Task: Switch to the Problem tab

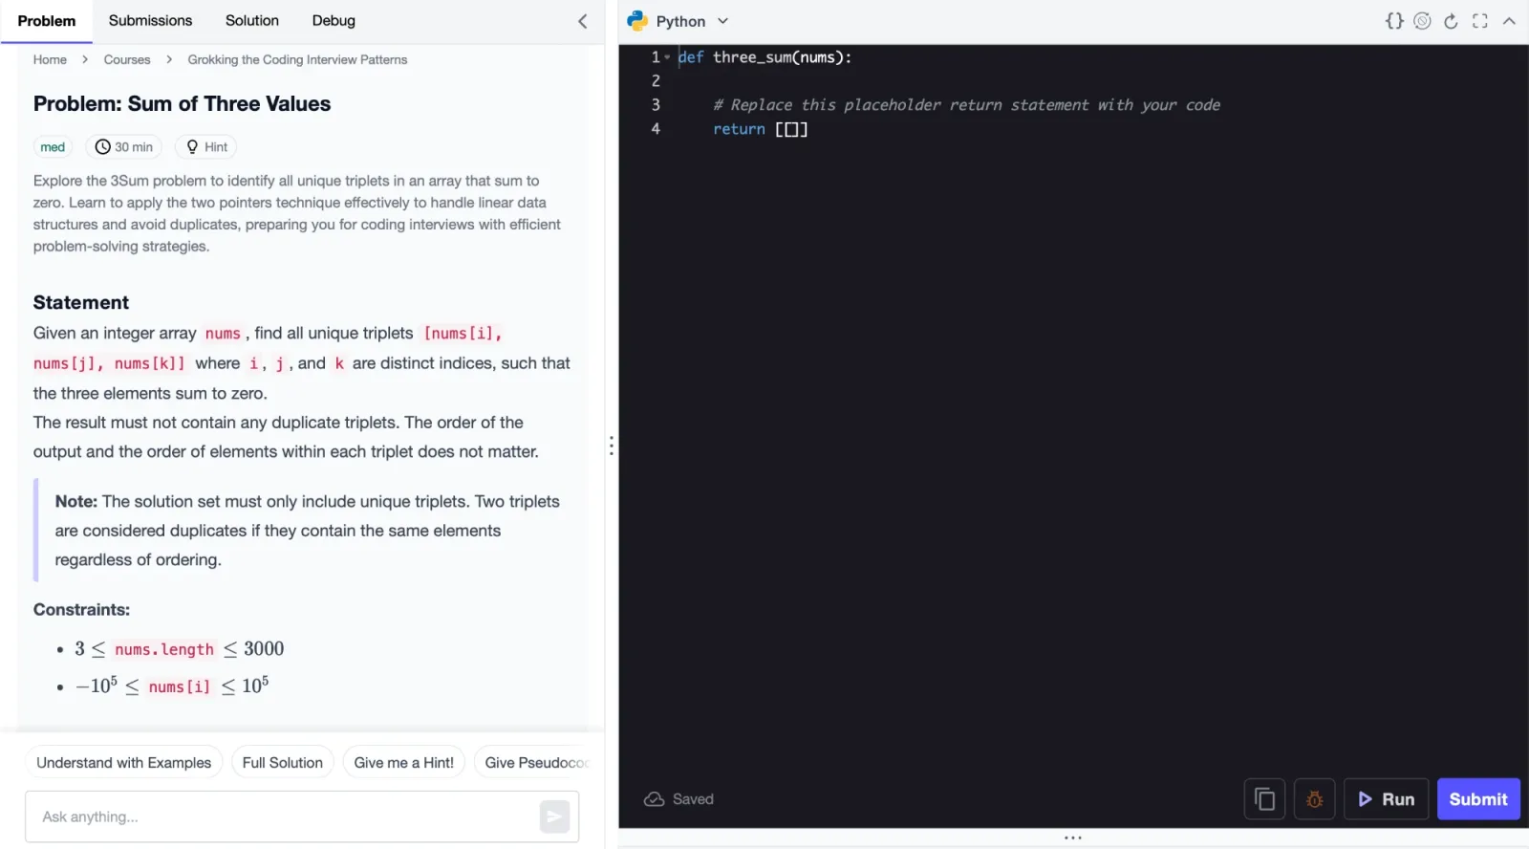Action: tap(47, 21)
